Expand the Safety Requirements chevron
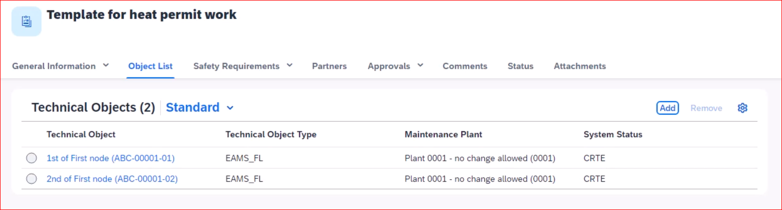 290,65
